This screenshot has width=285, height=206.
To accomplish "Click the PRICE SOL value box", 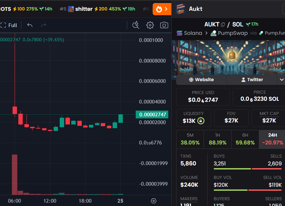I will (x=259, y=97).
